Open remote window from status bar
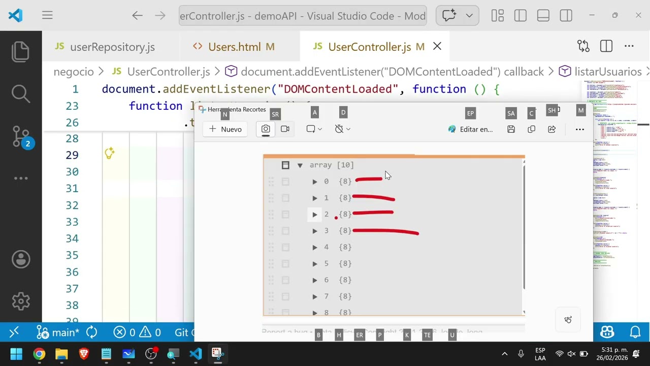Screen dimensions: 650x366 point(14,332)
